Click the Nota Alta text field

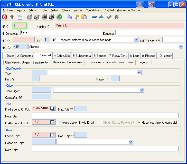(x=105, y=115)
